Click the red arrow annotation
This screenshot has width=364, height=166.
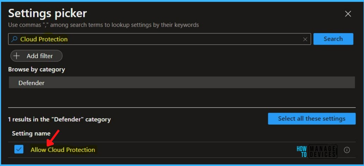pyautogui.click(x=53, y=138)
